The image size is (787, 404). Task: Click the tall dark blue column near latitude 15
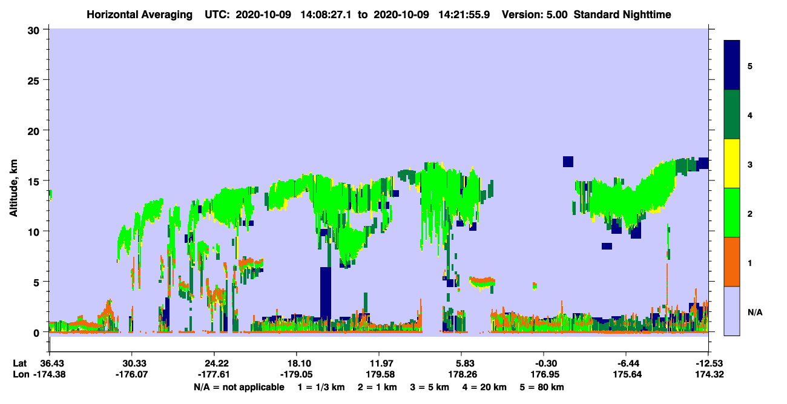pos(326,293)
